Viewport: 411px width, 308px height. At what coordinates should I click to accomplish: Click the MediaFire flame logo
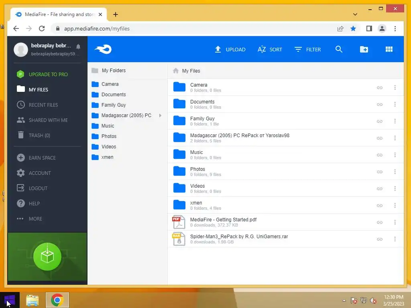(103, 49)
